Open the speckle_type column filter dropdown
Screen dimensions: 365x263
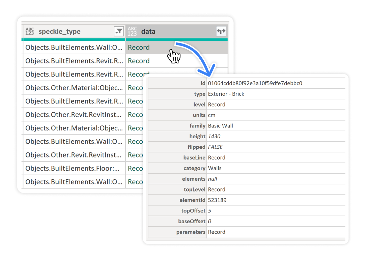coord(119,31)
